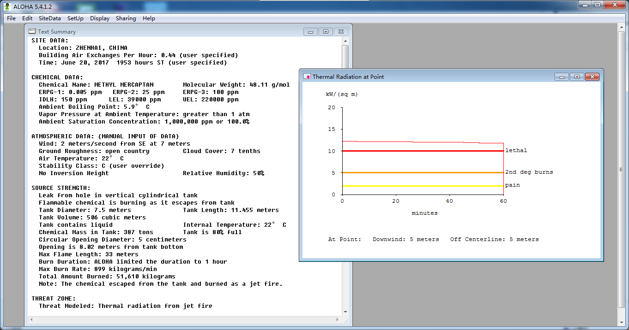Click the 'lethal' legend label
This screenshot has width=629, height=330.
click(x=516, y=150)
